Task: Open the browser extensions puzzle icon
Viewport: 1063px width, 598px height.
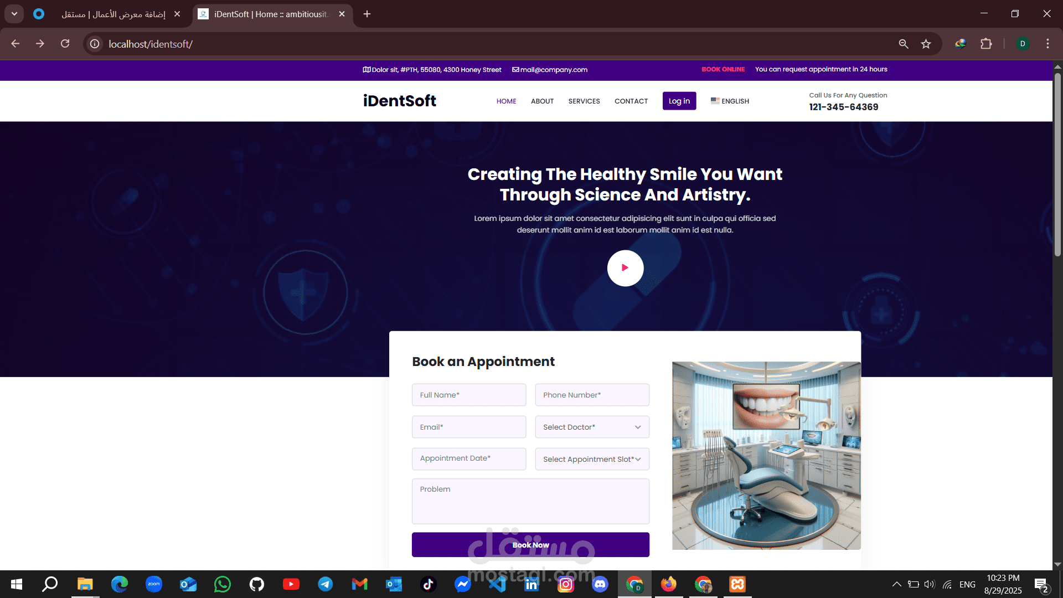Action: [x=986, y=44]
